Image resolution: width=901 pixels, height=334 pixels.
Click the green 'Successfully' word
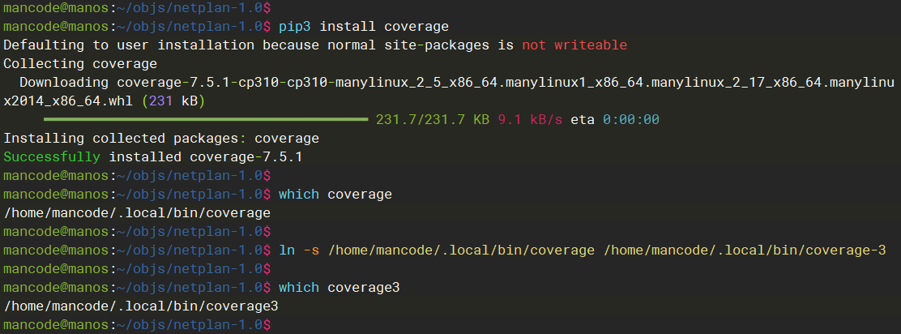[x=52, y=156]
